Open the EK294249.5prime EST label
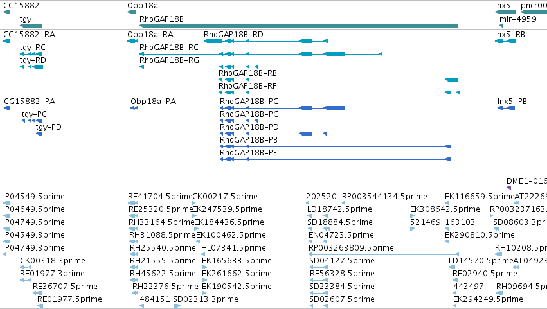Image resolution: width=547 pixels, height=309 pixels. click(488, 299)
